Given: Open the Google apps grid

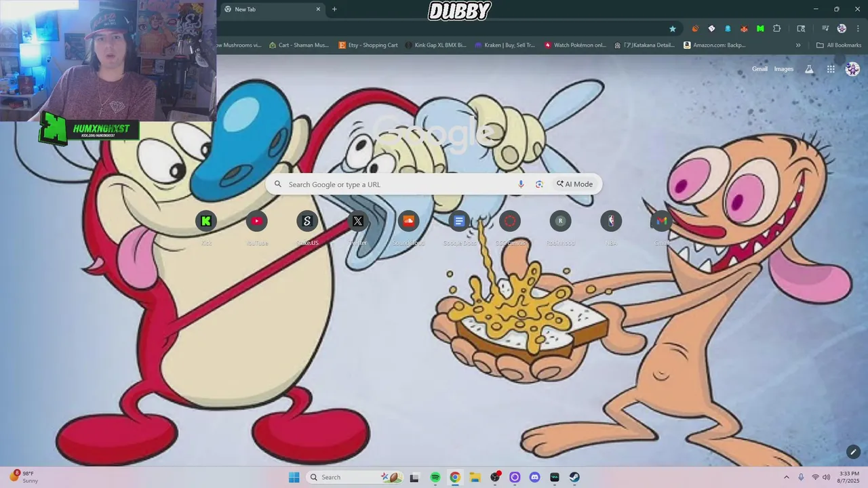Looking at the screenshot, I should tap(831, 69).
